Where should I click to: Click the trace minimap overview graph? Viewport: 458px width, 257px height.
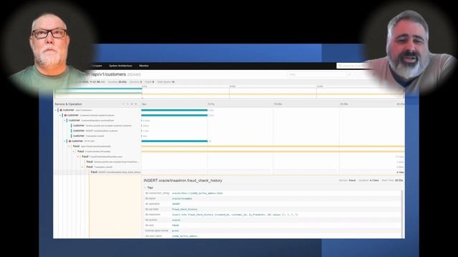(229, 94)
